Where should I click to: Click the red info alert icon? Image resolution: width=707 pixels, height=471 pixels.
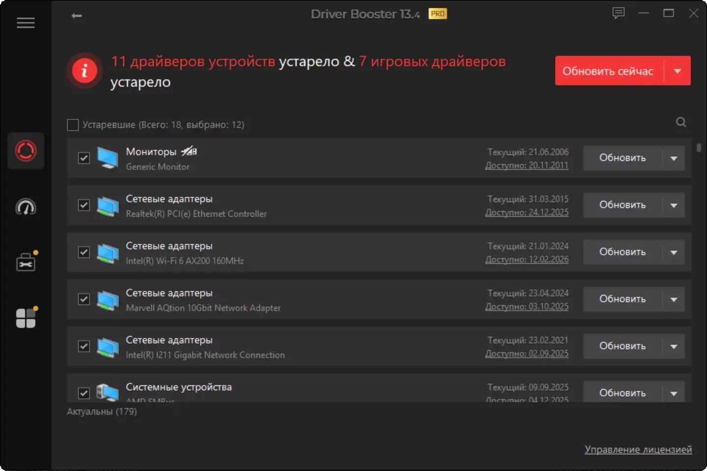coord(84,71)
